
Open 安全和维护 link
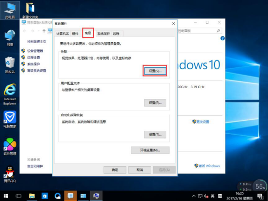coord(35,166)
